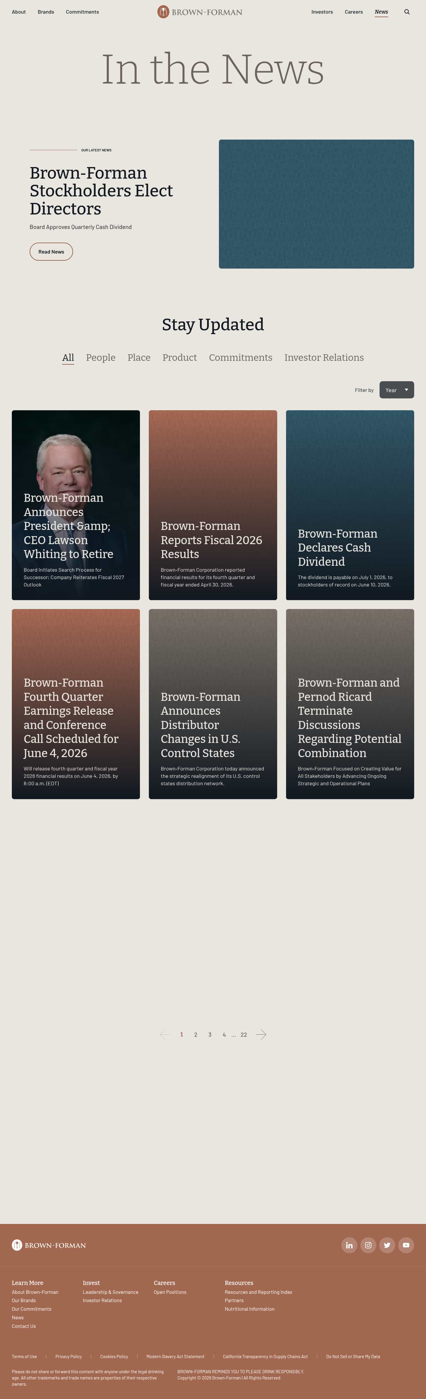Open About Brown-Forman footer link
The height and width of the screenshot is (1399, 426).
tap(35, 1292)
